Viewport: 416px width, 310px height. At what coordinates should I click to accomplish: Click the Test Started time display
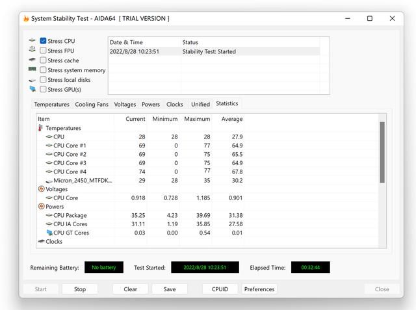click(205, 267)
